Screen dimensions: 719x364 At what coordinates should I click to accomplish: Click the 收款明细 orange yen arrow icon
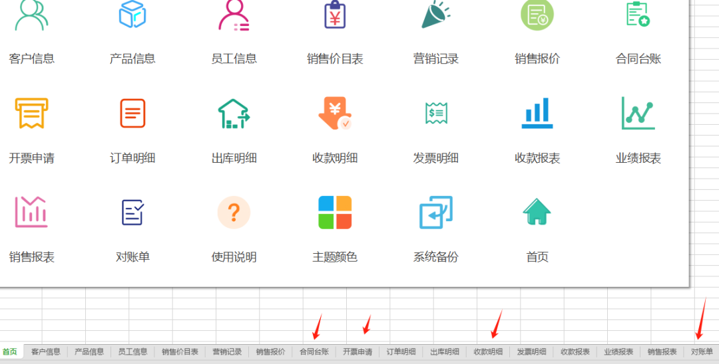point(335,113)
